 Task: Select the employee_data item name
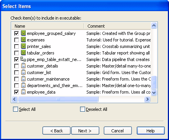tap(41, 92)
